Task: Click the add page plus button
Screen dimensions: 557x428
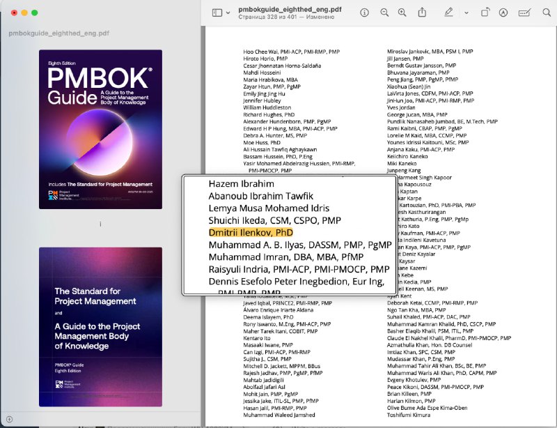Action: (9, 418)
